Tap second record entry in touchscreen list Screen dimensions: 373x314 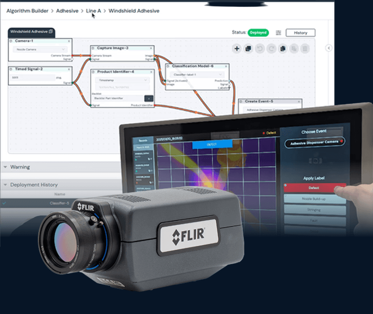[x=144, y=168]
